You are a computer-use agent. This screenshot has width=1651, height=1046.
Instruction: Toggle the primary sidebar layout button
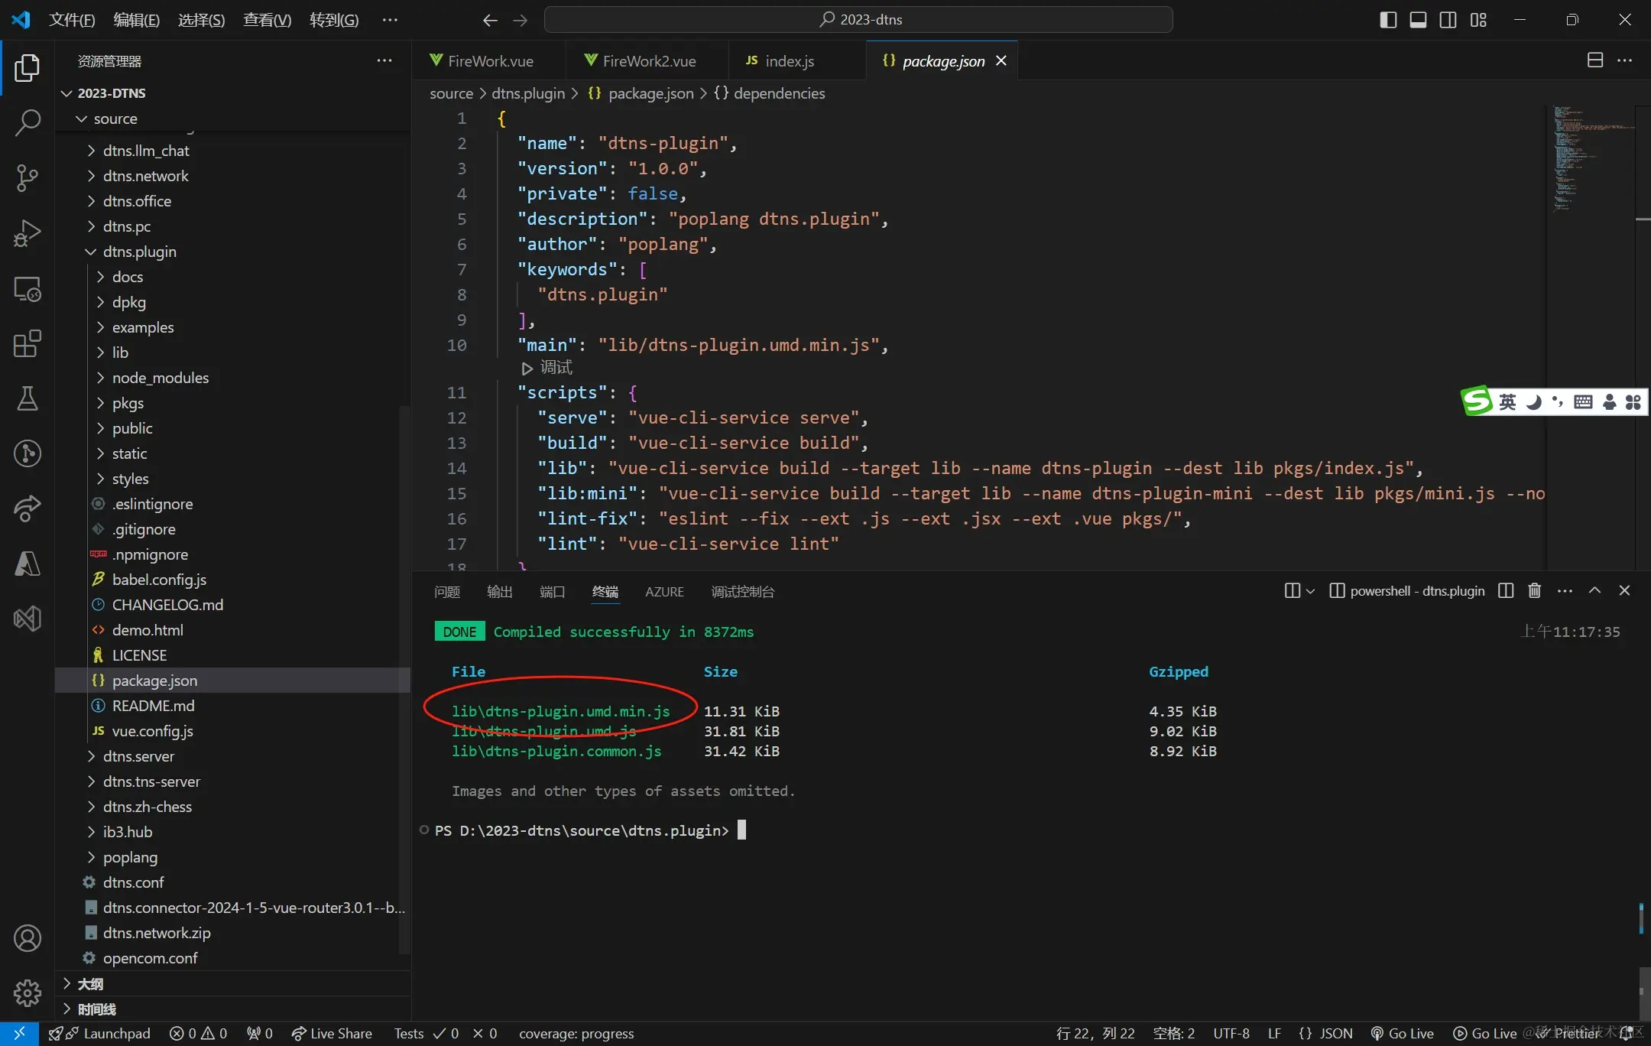coord(1388,20)
